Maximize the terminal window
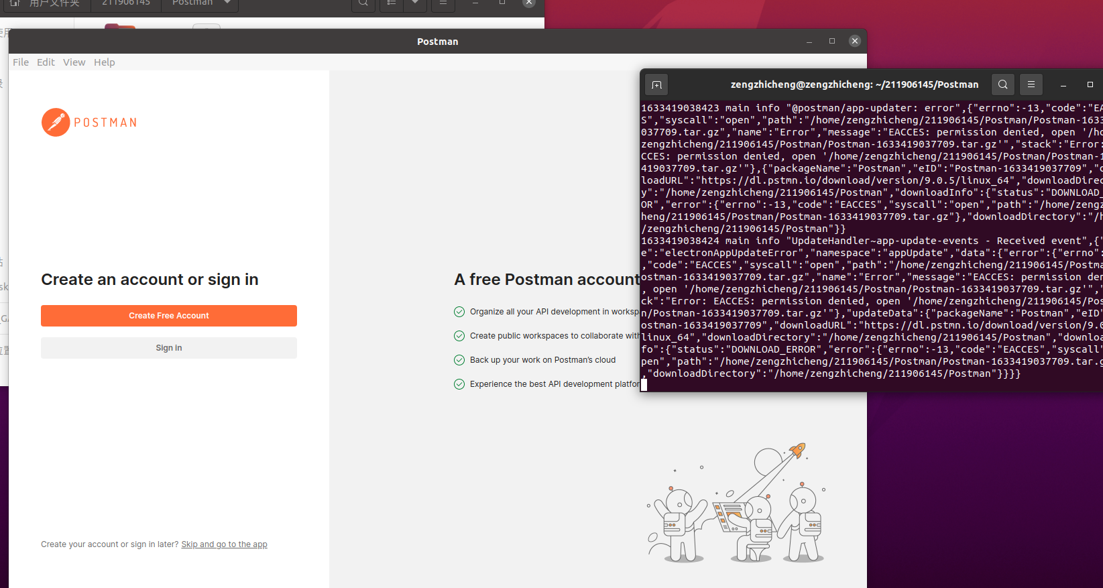This screenshot has width=1103, height=588. pyautogui.click(x=1090, y=84)
